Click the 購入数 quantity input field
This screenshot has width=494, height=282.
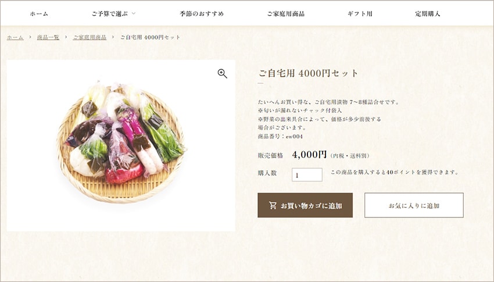(307, 174)
